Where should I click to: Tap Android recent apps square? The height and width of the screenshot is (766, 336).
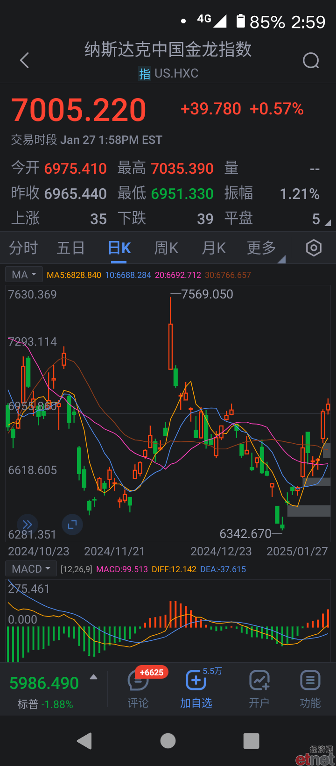pyautogui.click(x=252, y=741)
